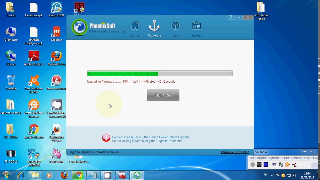Screen dimensions: 320x180
Task: Click the network tray icon
Action: (x=289, y=175)
